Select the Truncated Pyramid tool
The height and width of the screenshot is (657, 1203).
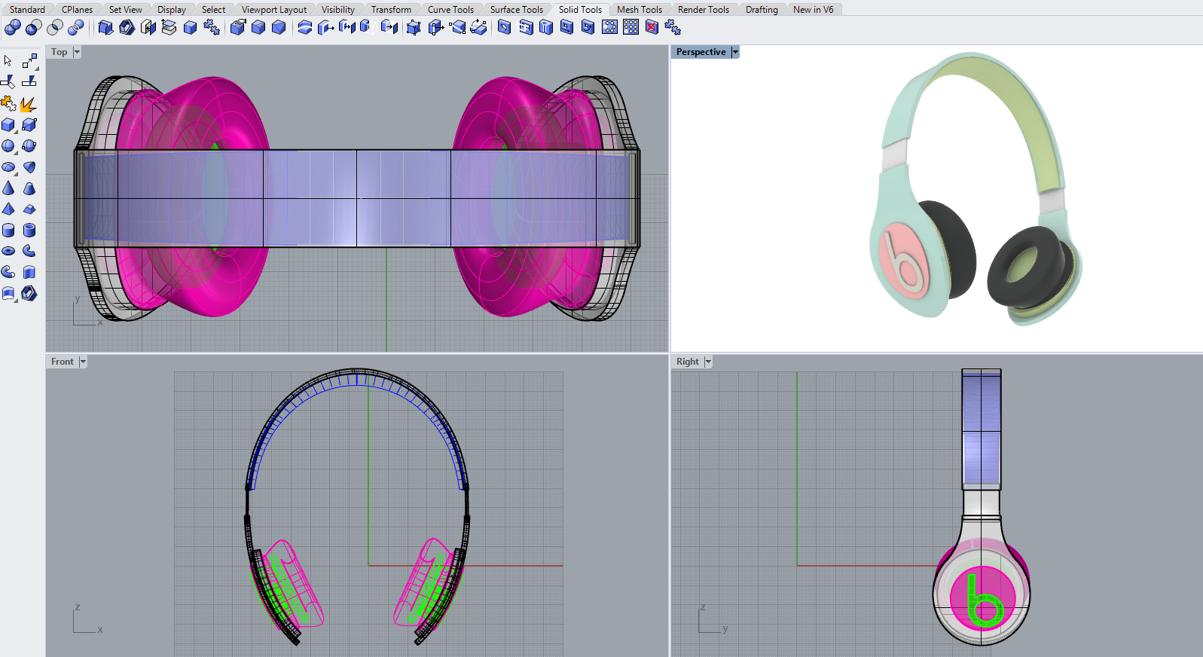pyautogui.click(x=29, y=209)
